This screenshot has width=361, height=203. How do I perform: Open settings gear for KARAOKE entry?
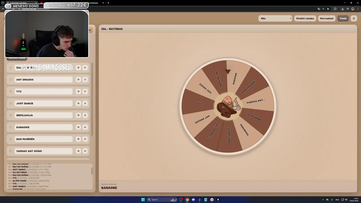click(78, 127)
